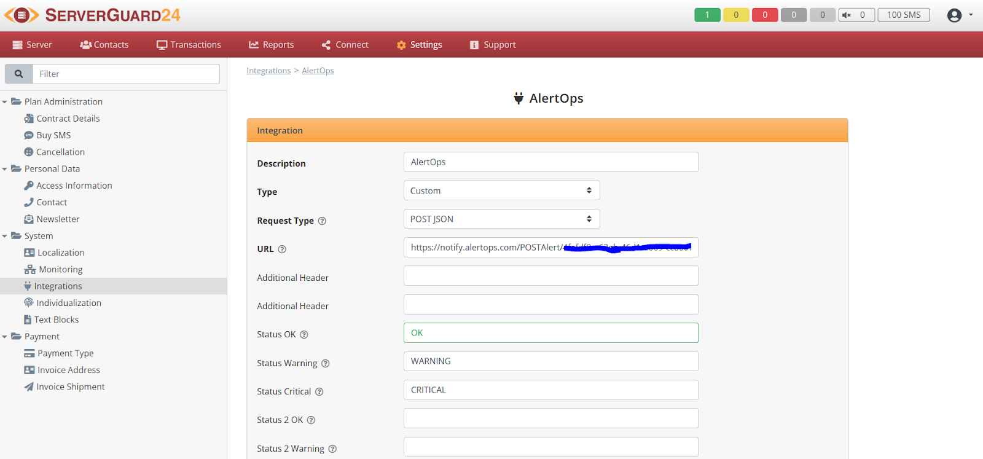Click the help icon beside Request Type
This screenshot has height=459, width=983.
pos(322,221)
